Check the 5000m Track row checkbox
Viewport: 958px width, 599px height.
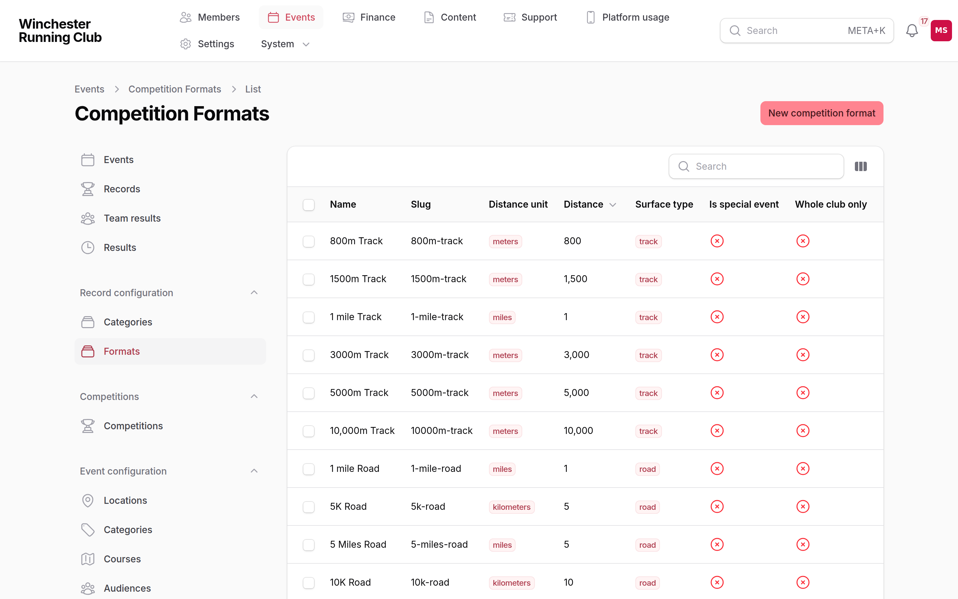[309, 393]
